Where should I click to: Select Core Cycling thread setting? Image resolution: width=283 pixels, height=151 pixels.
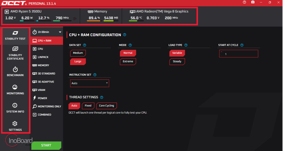(x=106, y=106)
